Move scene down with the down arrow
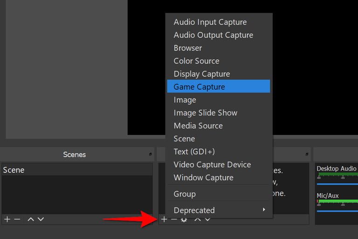Screen dimensions: 358x239 point(41,219)
